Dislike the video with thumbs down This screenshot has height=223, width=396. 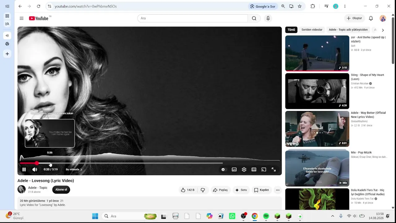pyautogui.click(x=203, y=190)
